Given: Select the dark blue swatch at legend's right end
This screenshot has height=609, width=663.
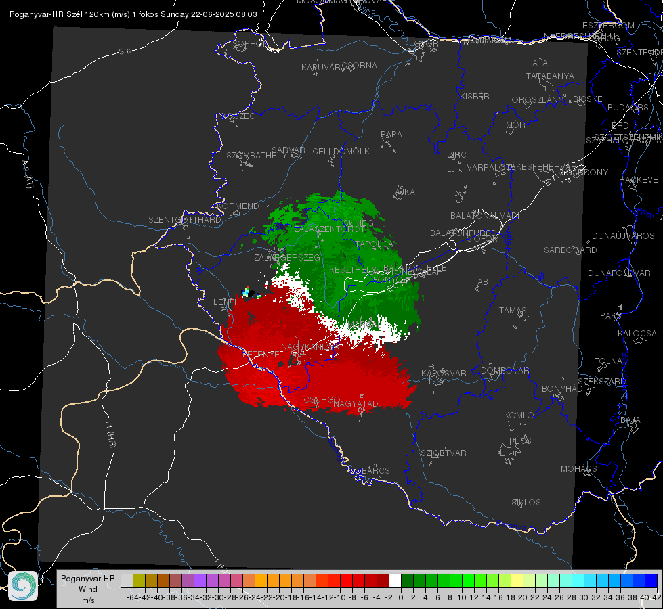Looking at the screenshot, I should 651,581.
